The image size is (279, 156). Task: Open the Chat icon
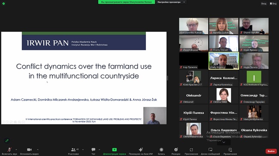[94, 150]
